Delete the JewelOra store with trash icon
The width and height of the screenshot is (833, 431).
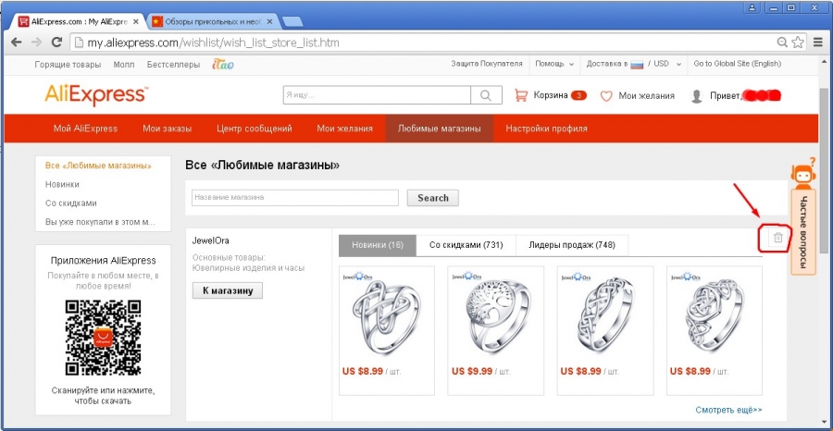point(777,238)
